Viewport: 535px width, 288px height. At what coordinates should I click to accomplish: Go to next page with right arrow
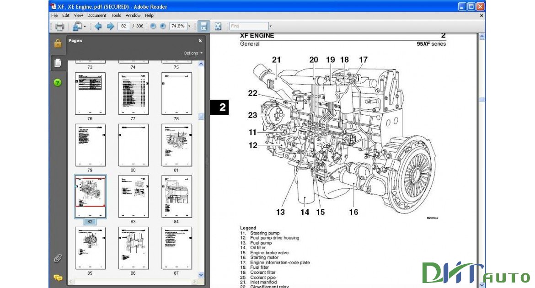coord(110,26)
